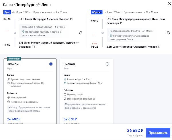Viewport: 172px width, 140px height.
Task: Click the Туда outbound flight label
Action: pyautogui.click(x=7, y=12)
